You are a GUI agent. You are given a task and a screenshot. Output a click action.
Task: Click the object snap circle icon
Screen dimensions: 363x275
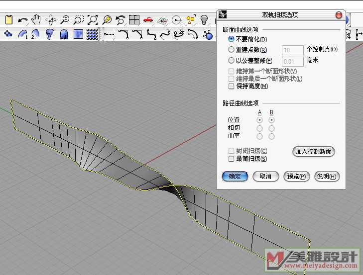(x=176, y=20)
